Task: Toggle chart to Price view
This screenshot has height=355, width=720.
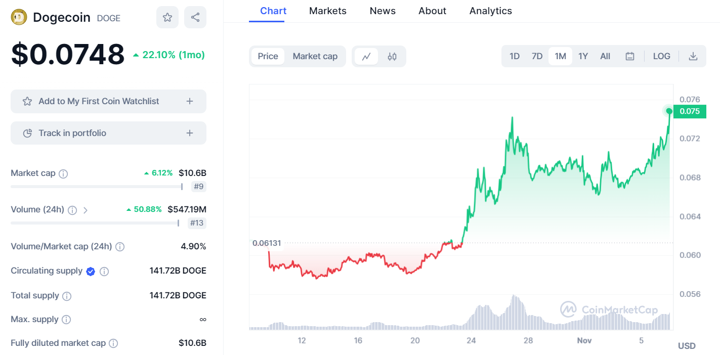Action: [x=268, y=56]
